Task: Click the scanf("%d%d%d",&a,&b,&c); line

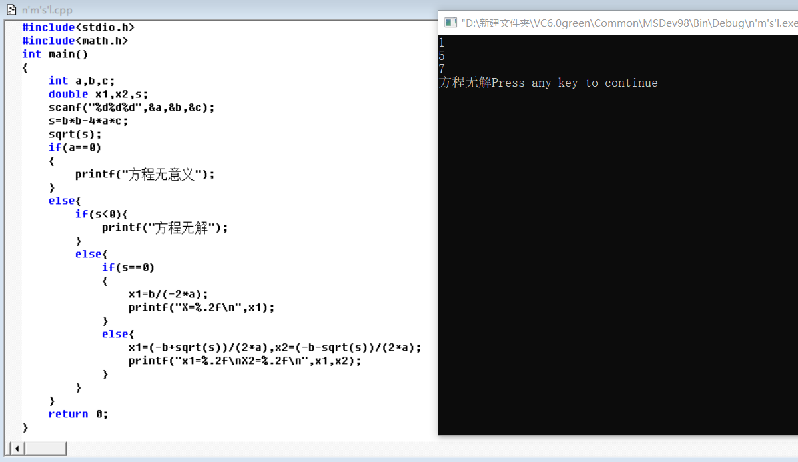Action: tap(132, 107)
